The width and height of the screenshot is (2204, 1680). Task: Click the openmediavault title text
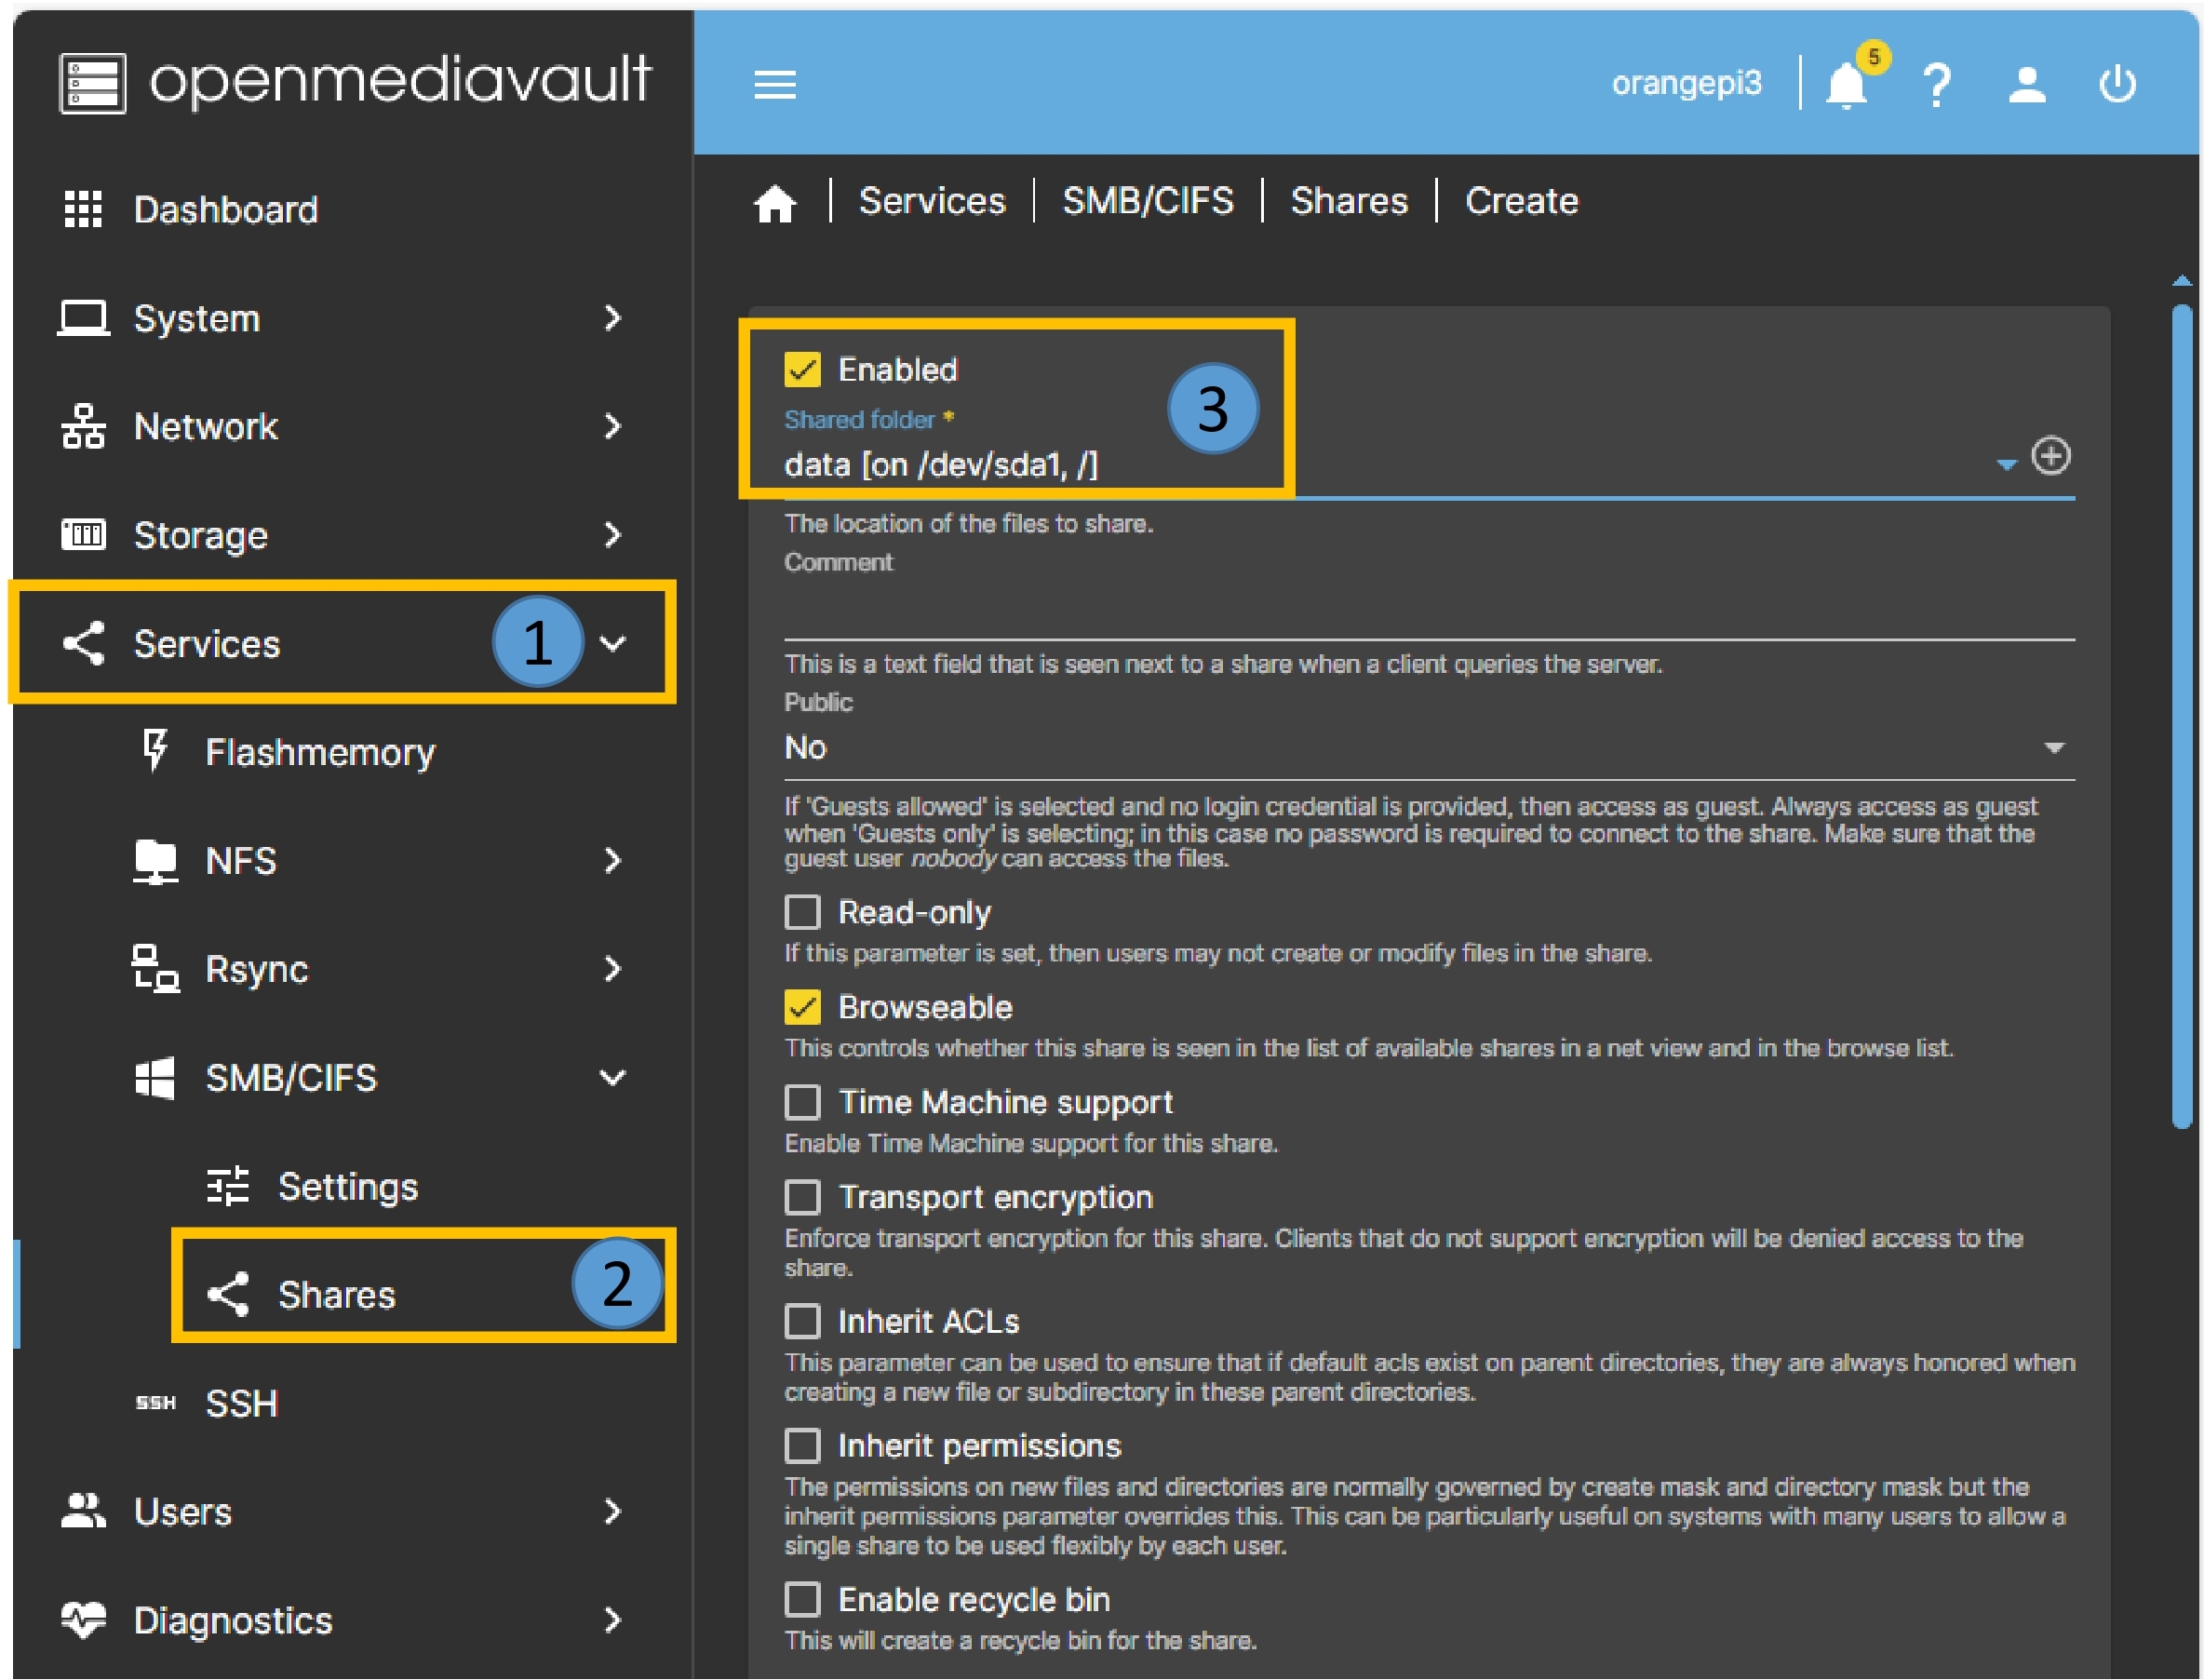point(400,80)
